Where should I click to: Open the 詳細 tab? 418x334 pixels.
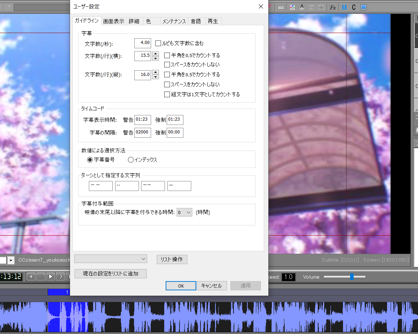[134, 21]
